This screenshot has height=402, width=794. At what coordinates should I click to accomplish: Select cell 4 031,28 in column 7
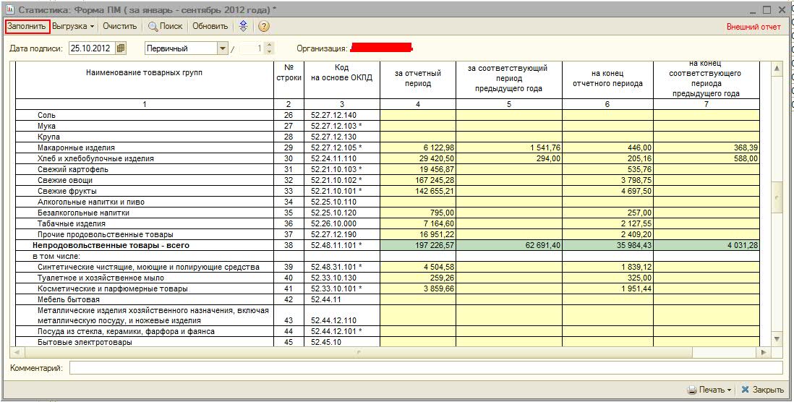[707, 245]
